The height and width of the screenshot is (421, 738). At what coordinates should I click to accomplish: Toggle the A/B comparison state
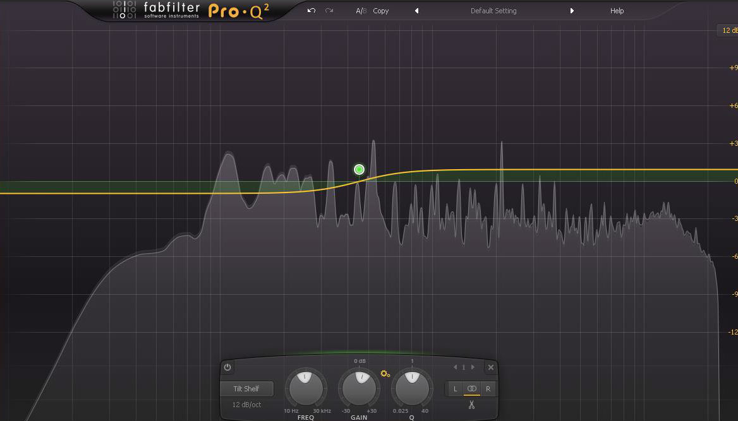pyautogui.click(x=361, y=11)
